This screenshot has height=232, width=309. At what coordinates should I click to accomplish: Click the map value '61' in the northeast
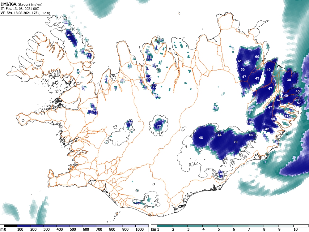coord(240,61)
